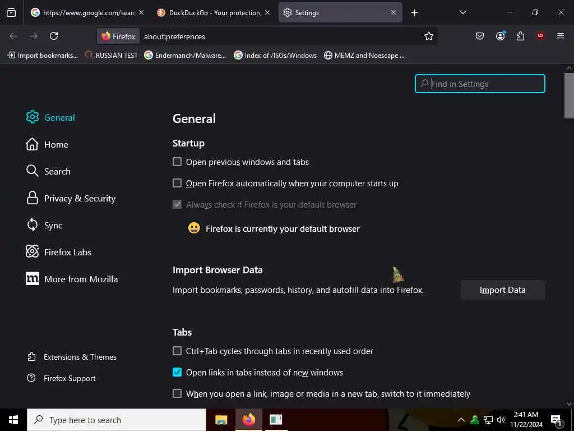
Task: Open the Import bookmarks bookmark
Action: (43, 56)
